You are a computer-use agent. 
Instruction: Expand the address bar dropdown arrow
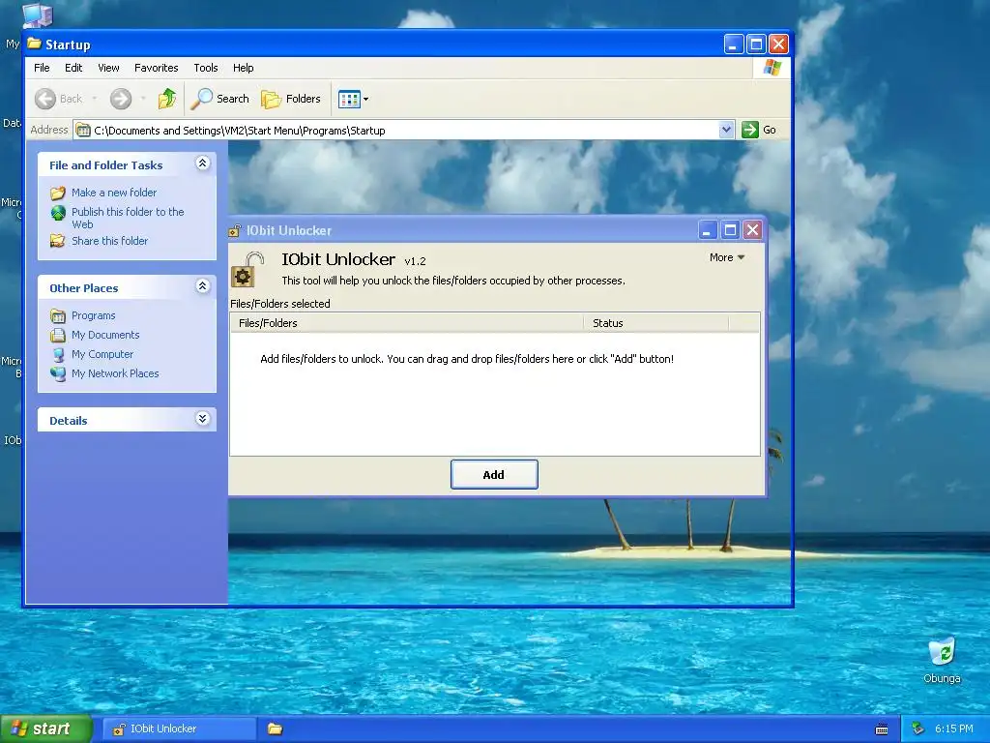point(726,131)
